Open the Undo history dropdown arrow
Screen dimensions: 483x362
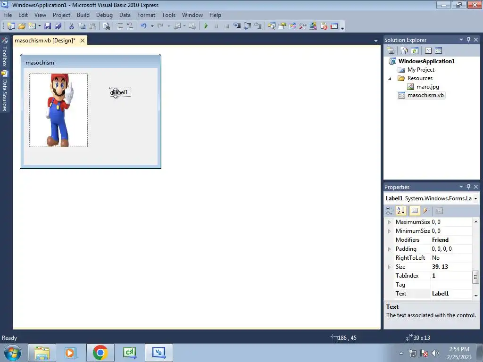[x=152, y=26]
